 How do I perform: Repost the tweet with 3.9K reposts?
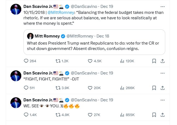tap(58, 88)
